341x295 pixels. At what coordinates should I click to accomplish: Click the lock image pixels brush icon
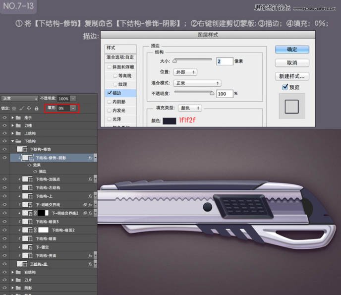pos(21,108)
